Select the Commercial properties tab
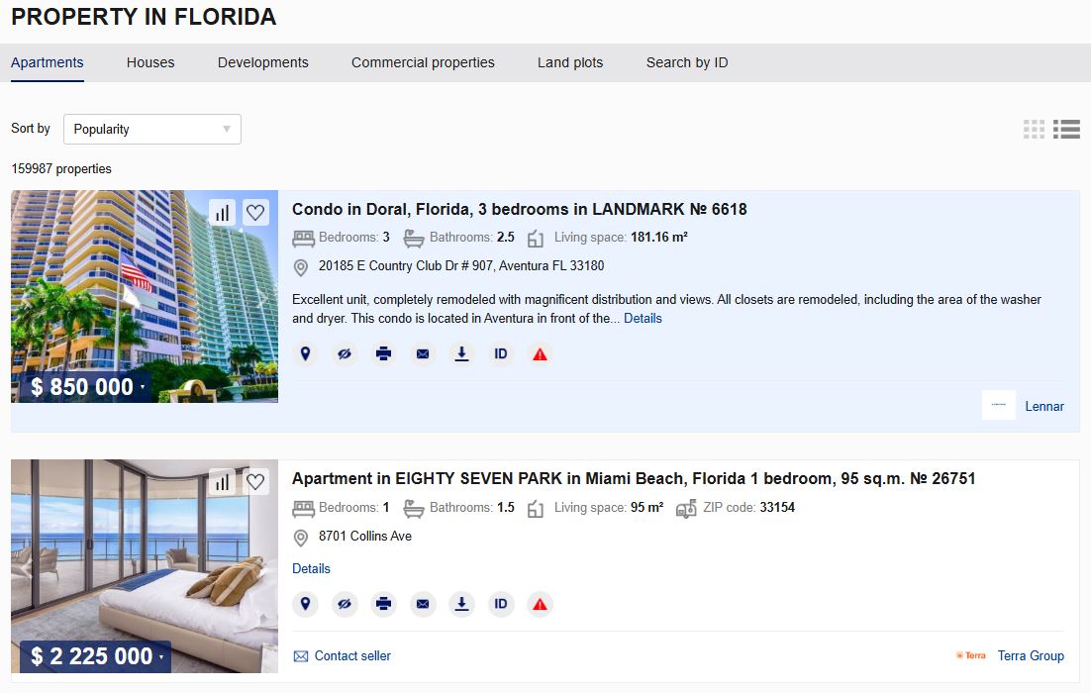 click(x=423, y=62)
